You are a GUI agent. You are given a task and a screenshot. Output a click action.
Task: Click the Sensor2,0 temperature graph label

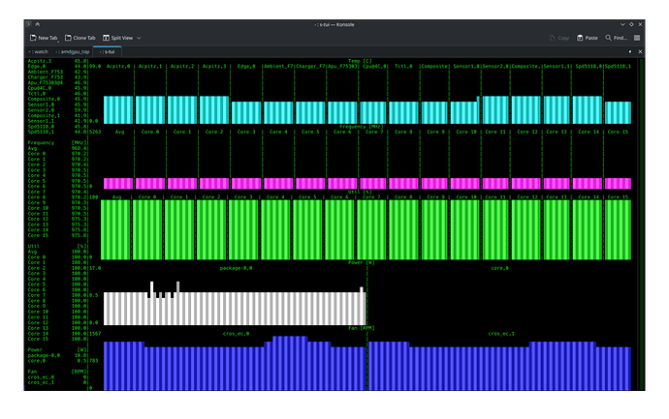point(495,67)
